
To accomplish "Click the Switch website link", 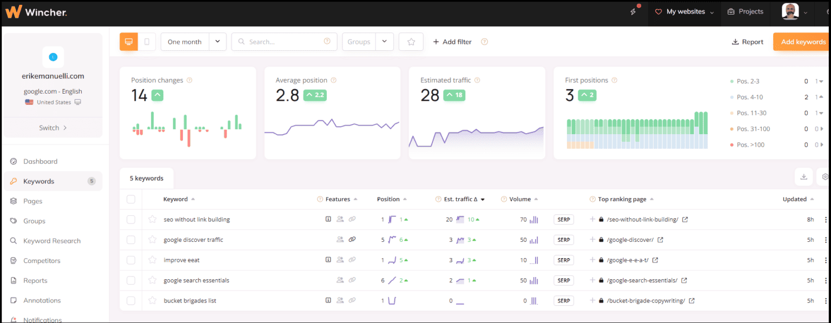I will click(x=52, y=127).
